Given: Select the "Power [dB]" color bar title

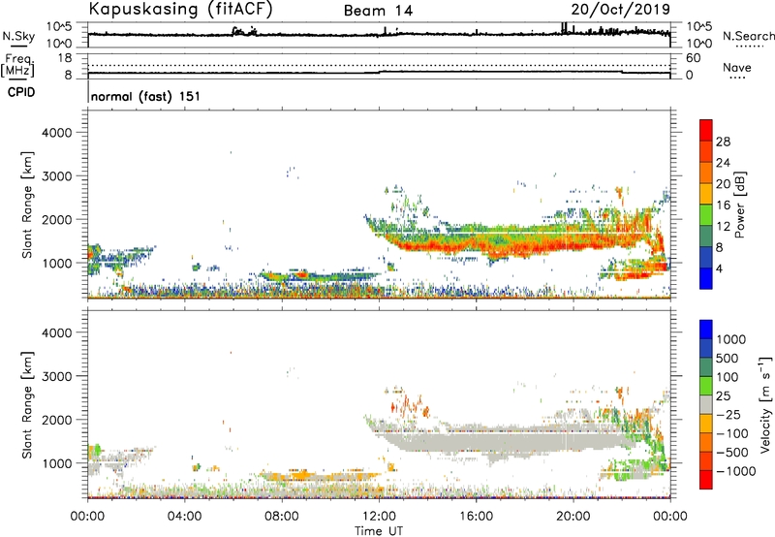Looking at the screenshot, I should [739, 205].
